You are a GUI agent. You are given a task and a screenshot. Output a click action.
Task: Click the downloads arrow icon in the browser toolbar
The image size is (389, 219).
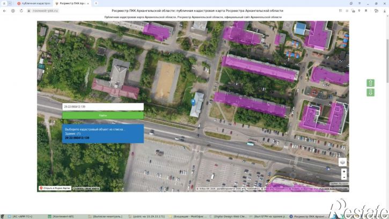coord(385,11)
